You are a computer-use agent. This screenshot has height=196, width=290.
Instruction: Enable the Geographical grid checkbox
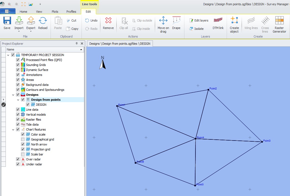[23, 139]
